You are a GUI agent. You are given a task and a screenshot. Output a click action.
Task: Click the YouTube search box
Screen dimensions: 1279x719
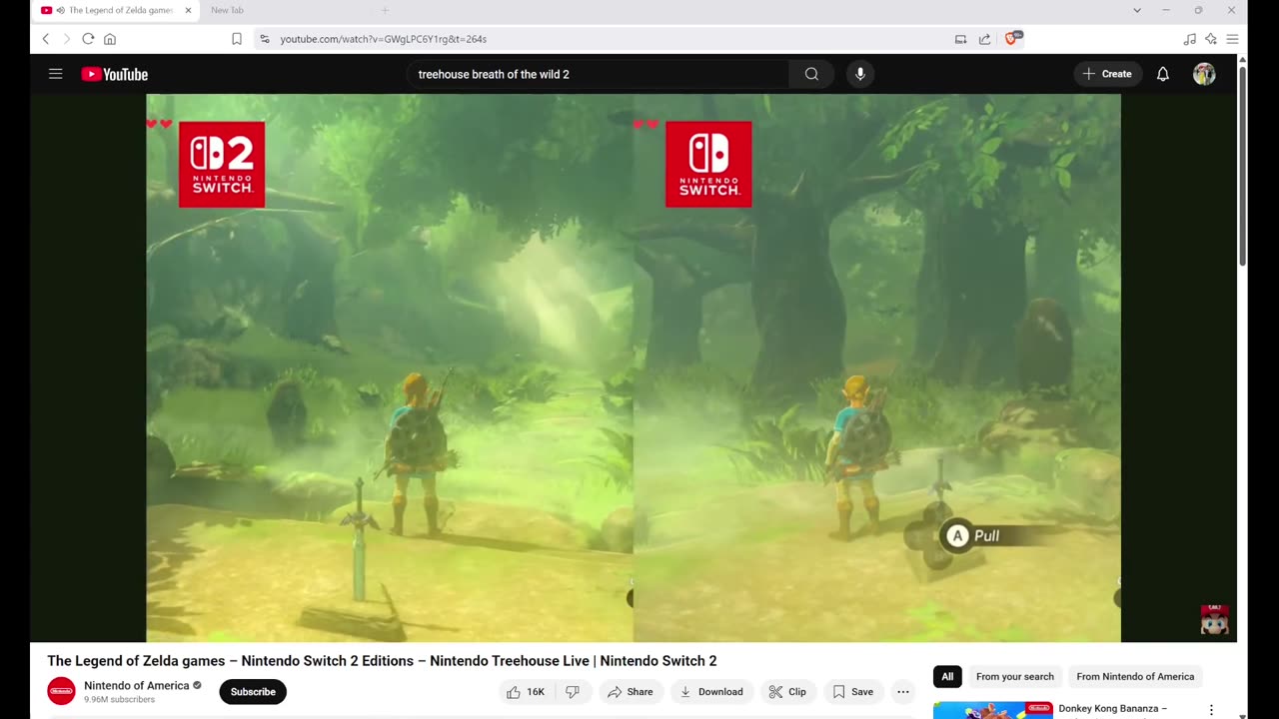click(x=598, y=74)
